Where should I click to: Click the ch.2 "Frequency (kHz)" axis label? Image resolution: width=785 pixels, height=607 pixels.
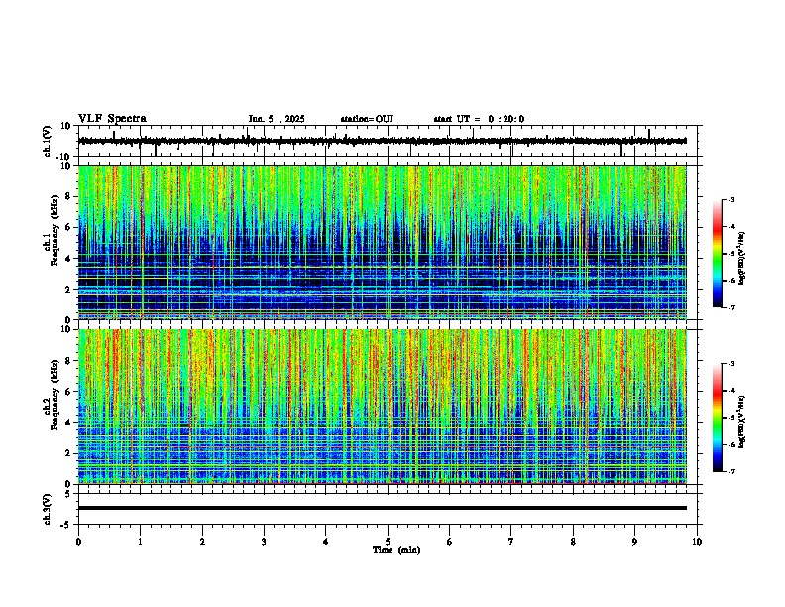(x=55, y=395)
